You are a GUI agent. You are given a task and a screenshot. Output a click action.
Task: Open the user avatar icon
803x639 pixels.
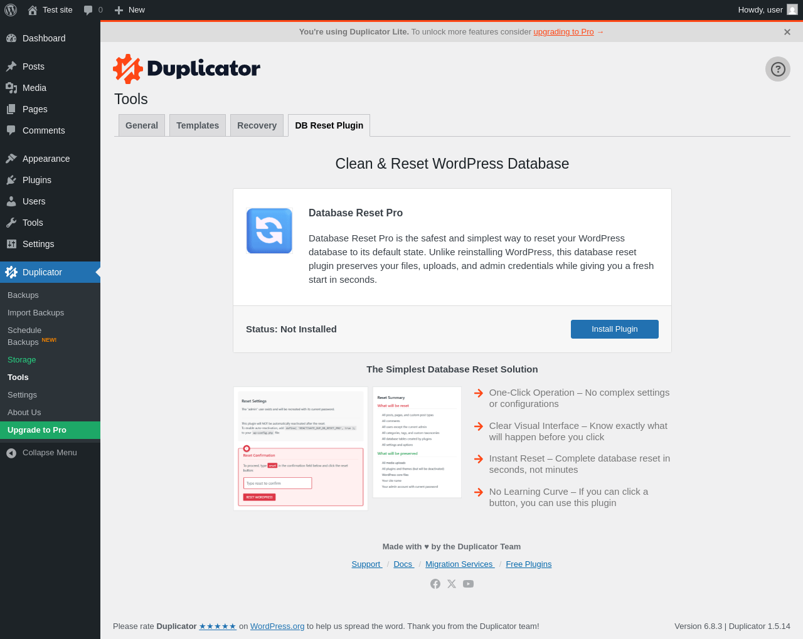[x=792, y=10]
